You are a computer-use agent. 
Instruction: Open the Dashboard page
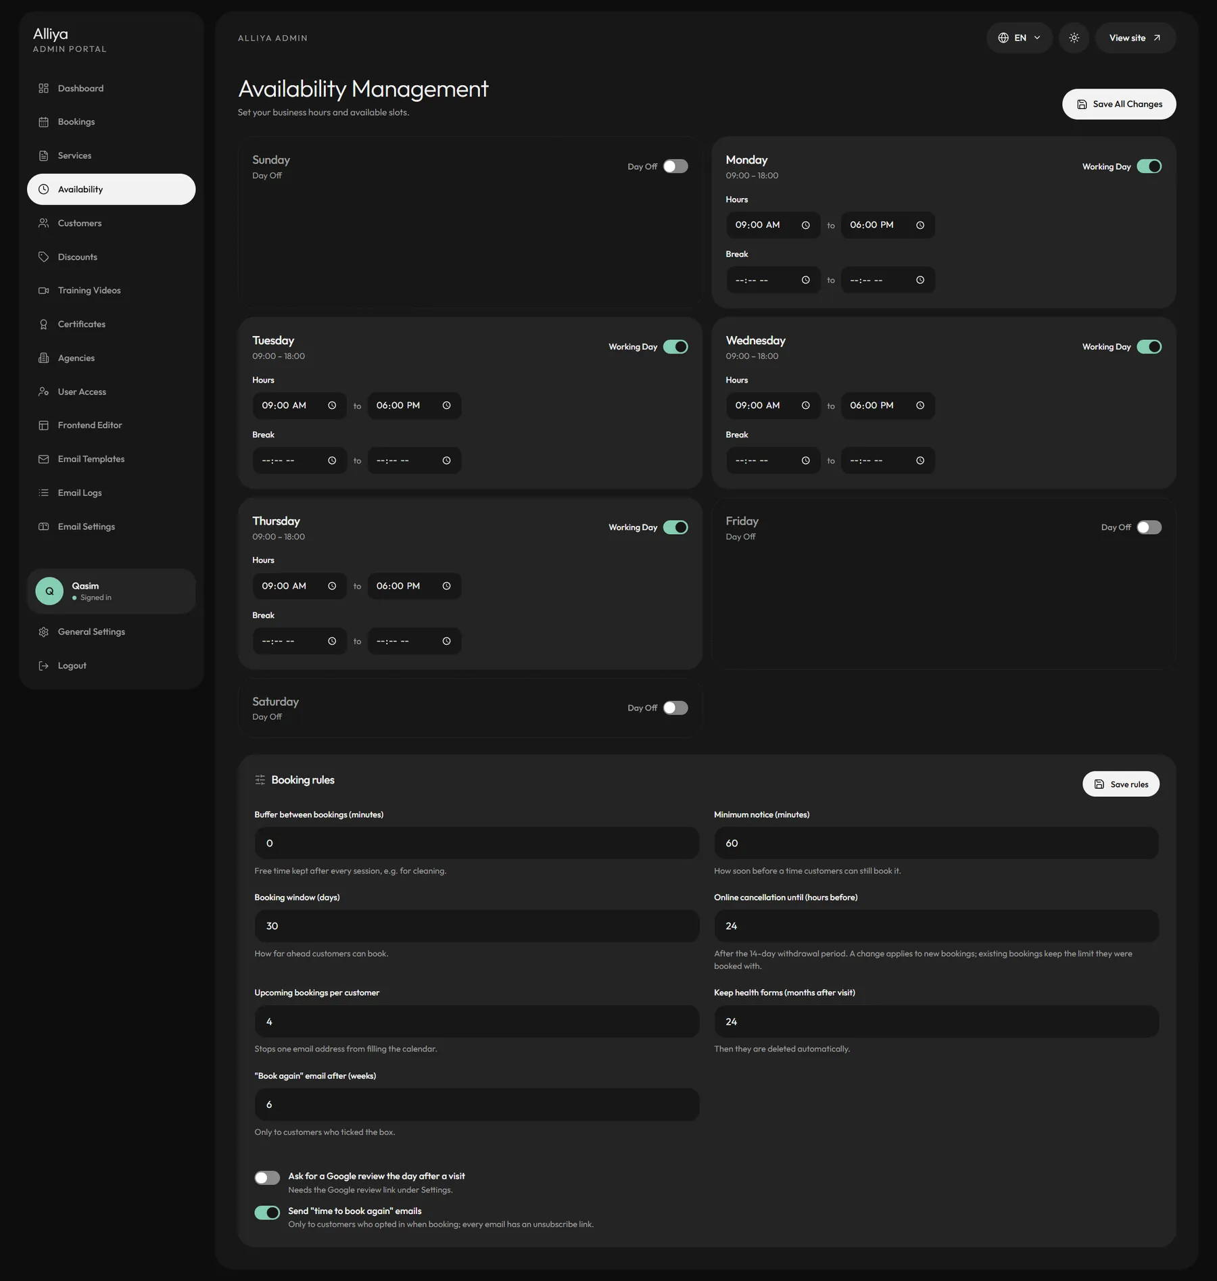(x=111, y=89)
